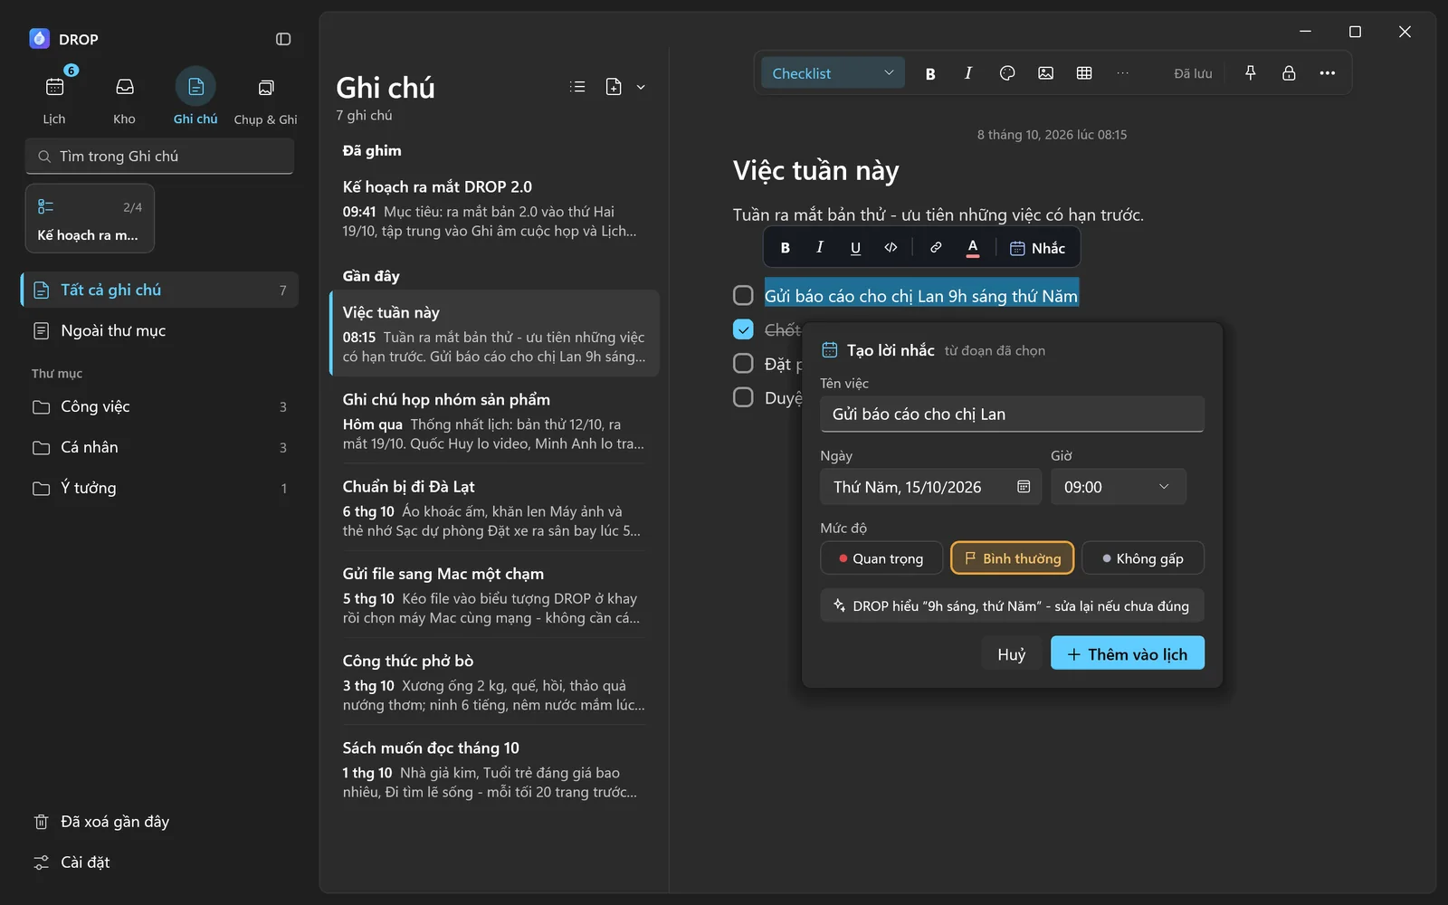This screenshot has height=905, width=1448.
Task: Expand the new note type chevron
Action: click(x=641, y=87)
